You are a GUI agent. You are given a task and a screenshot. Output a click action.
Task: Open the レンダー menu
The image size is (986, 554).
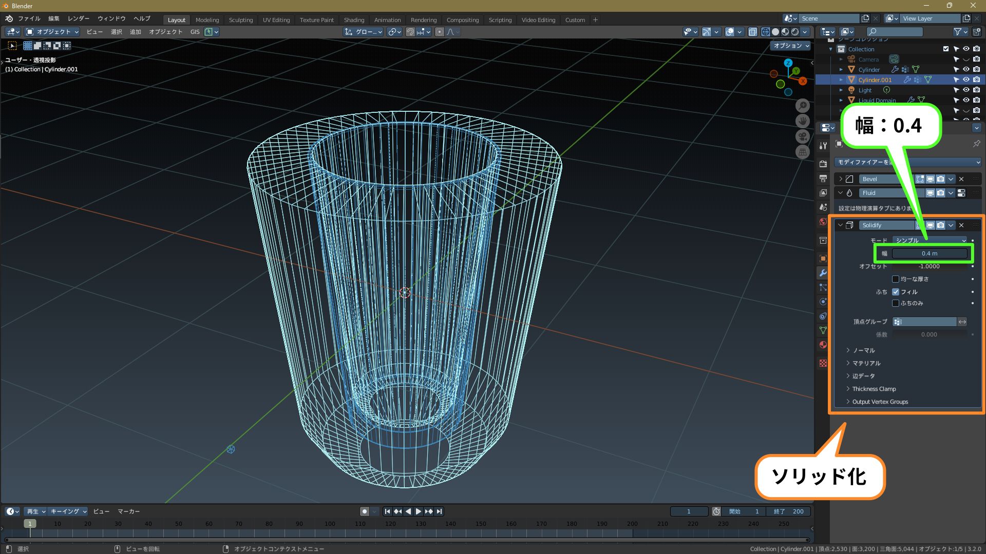click(78, 18)
